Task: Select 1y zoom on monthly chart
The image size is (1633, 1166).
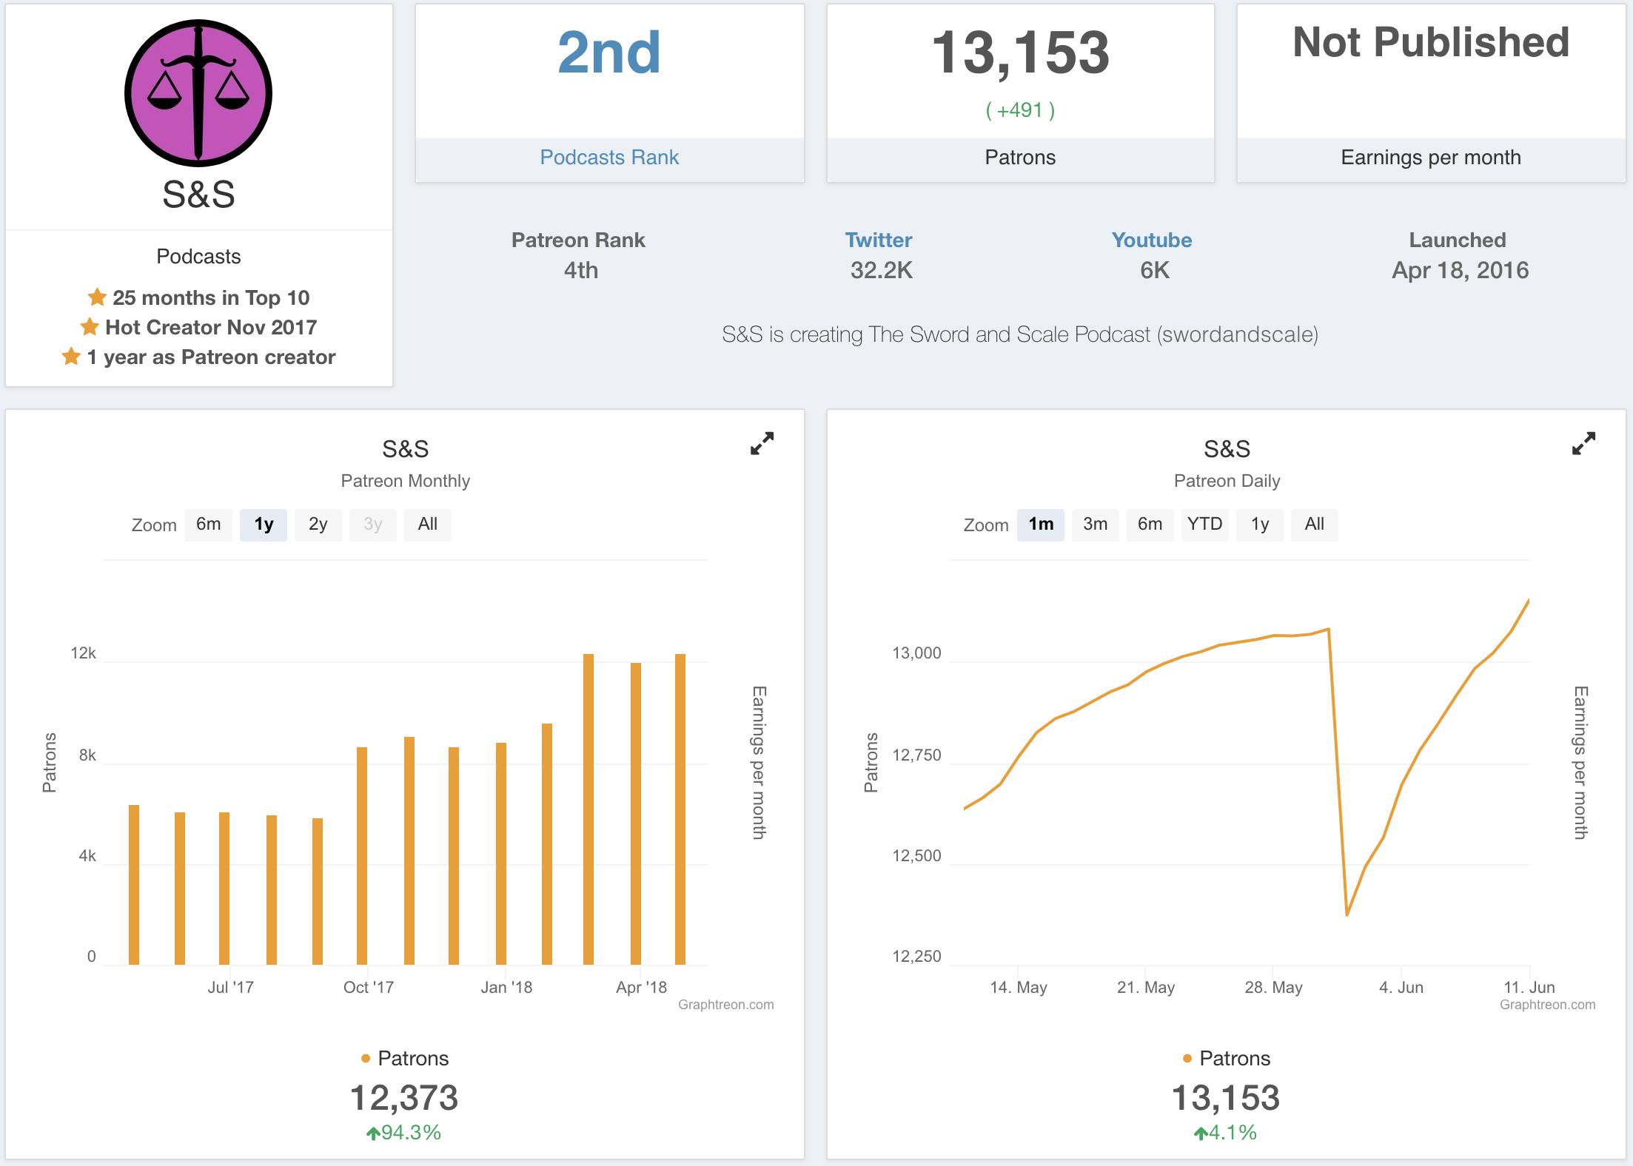Action: coord(264,525)
